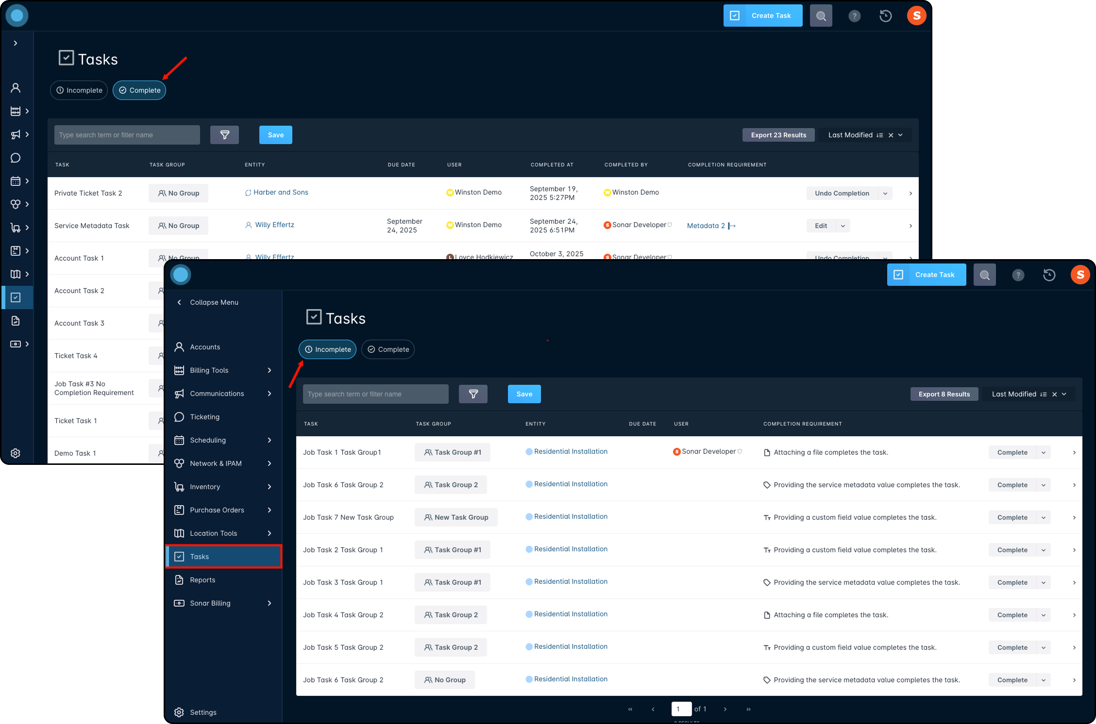Switch to the Incomplete pill in the upper Tasks view

[x=79, y=90]
